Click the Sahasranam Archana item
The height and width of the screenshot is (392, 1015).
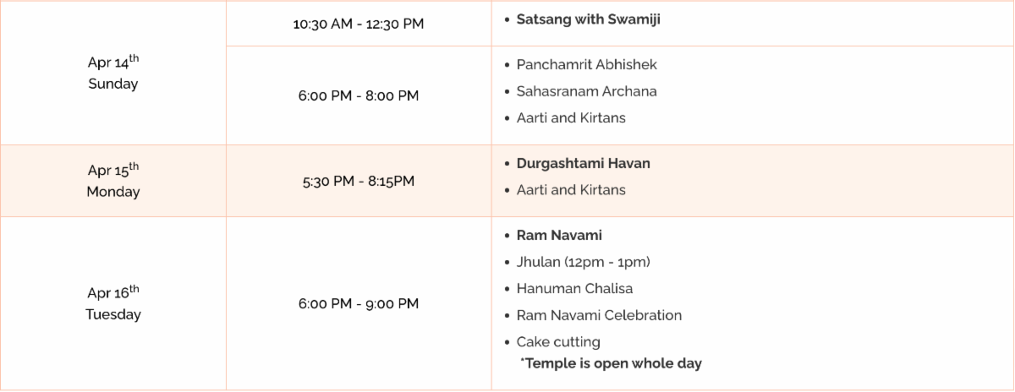tap(586, 91)
